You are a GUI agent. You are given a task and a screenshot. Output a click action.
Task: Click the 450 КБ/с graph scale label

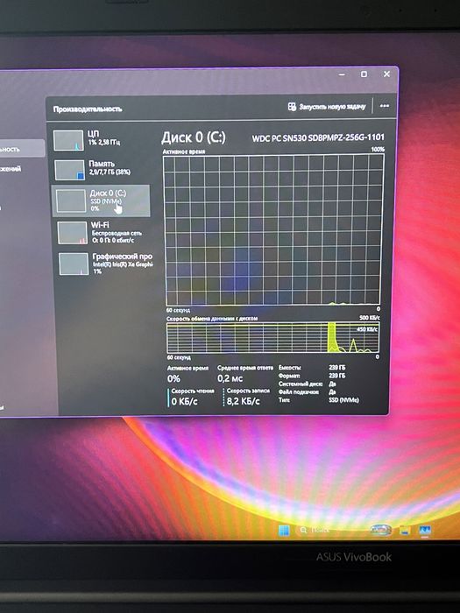[x=367, y=329]
